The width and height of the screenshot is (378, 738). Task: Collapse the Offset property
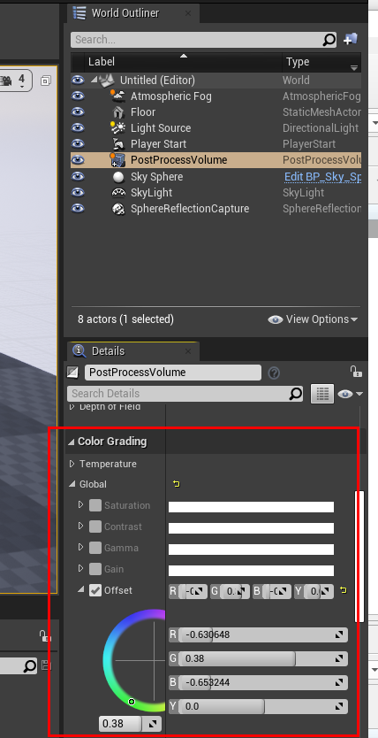pyautogui.click(x=80, y=589)
